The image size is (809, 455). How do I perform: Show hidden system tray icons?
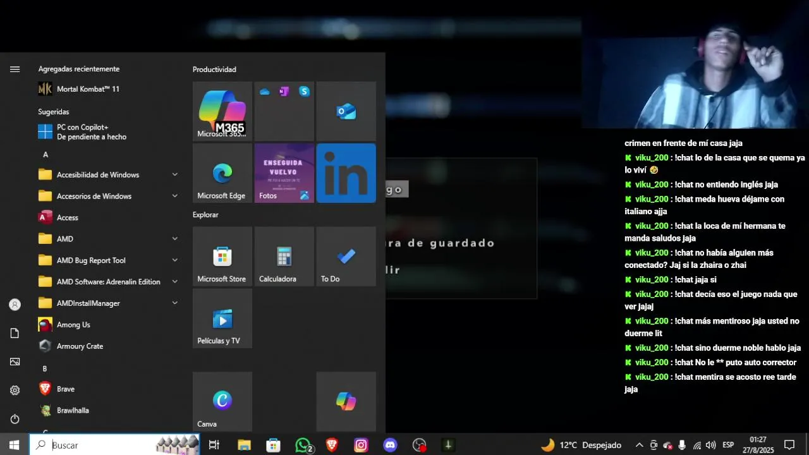pos(639,445)
